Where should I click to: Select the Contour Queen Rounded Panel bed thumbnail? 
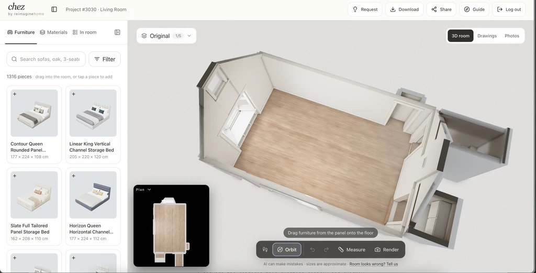click(x=34, y=113)
